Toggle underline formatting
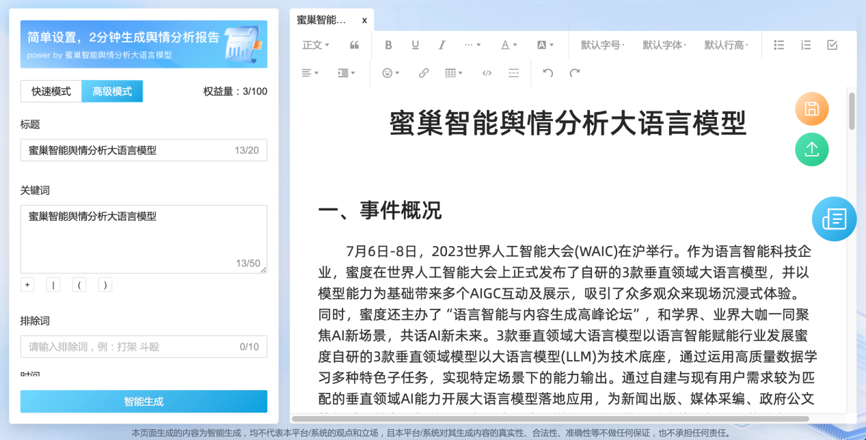 [x=415, y=45]
